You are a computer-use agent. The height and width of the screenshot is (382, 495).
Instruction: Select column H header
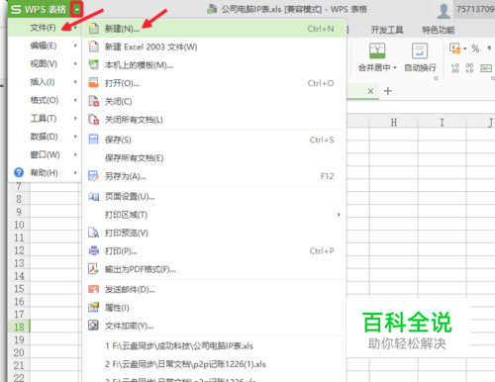point(394,123)
